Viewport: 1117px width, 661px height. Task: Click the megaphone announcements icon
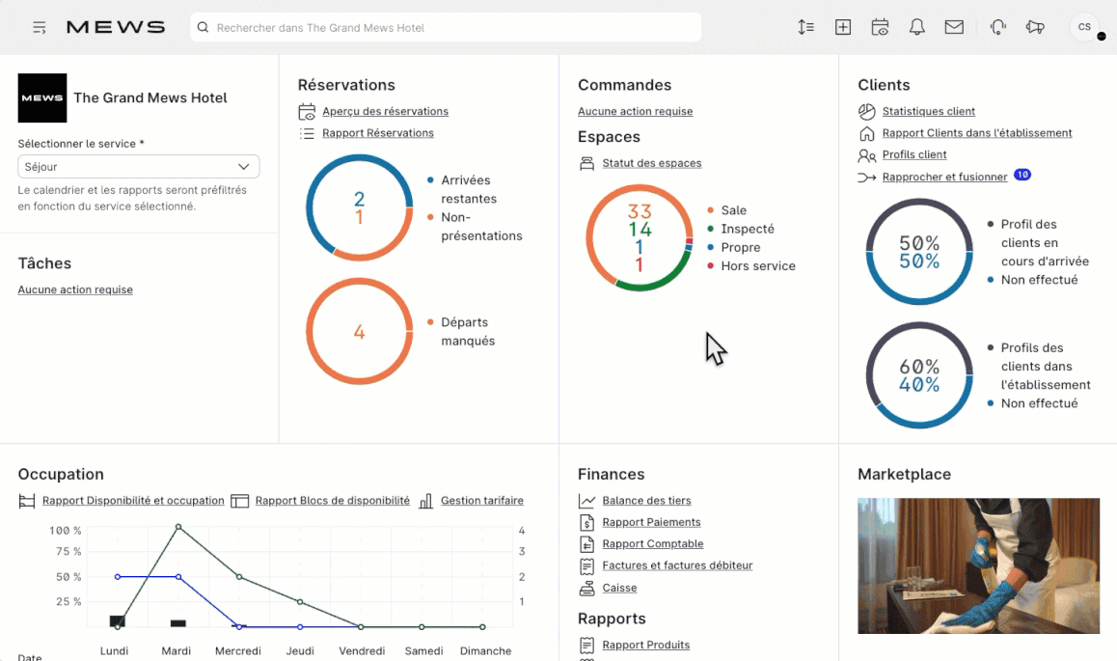click(1035, 27)
